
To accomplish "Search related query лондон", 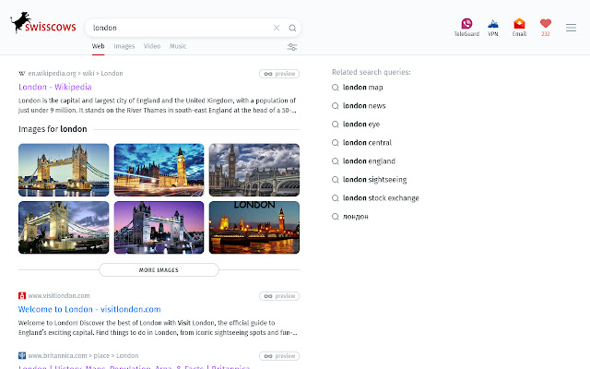I will 356,217.
